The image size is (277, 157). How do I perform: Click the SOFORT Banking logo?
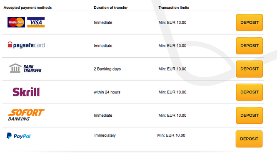[x=26, y=115]
